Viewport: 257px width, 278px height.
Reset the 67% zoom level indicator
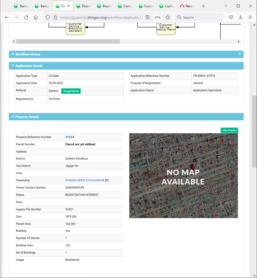point(158,17)
